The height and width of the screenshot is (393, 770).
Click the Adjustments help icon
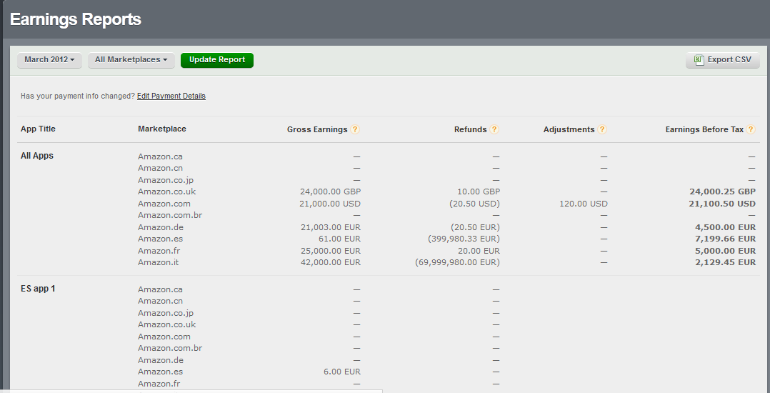coord(602,129)
